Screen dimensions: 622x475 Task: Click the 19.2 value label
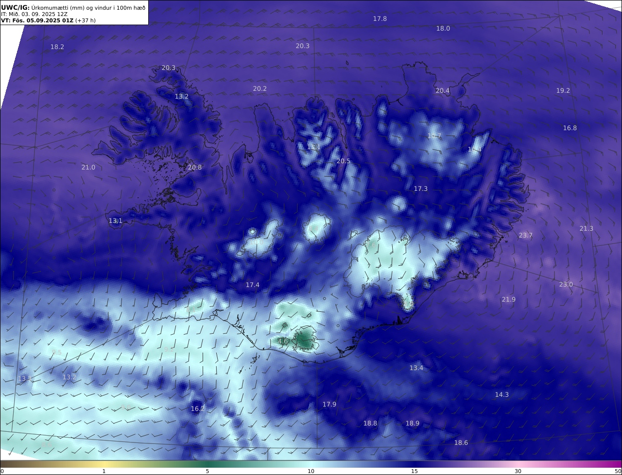click(x=563, y=90)
